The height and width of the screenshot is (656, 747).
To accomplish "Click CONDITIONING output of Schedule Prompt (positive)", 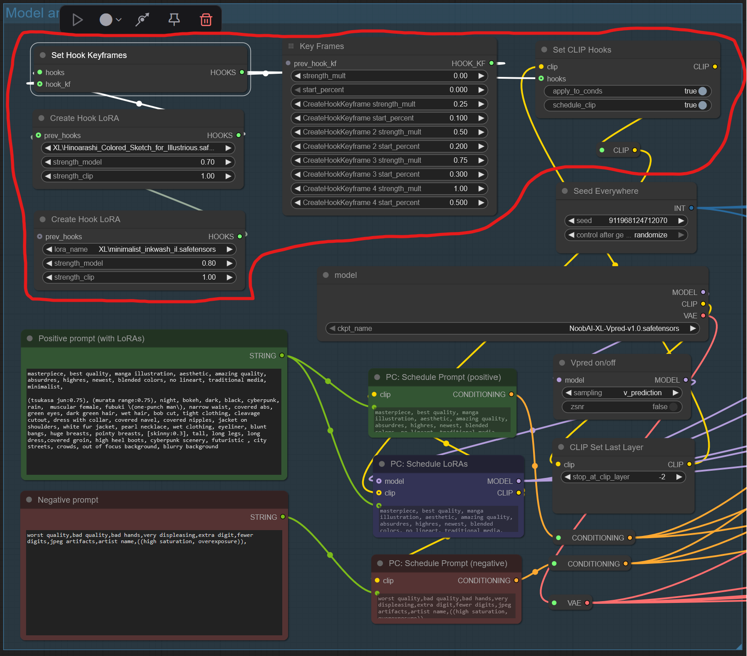I will pyautogui.click(x=511, y=394).
